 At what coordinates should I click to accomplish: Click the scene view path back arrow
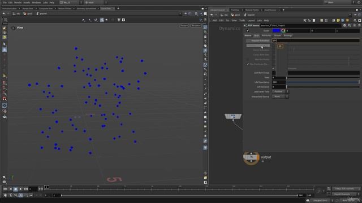(x=4, y=14)
